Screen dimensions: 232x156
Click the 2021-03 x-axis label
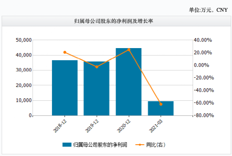156,126
